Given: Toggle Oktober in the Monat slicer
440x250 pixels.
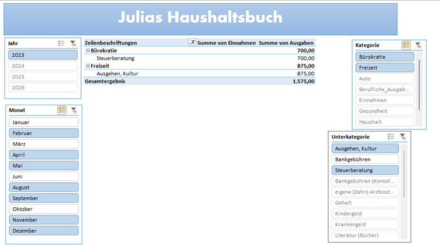Looking at the screenshot, I should pos(44,209).
